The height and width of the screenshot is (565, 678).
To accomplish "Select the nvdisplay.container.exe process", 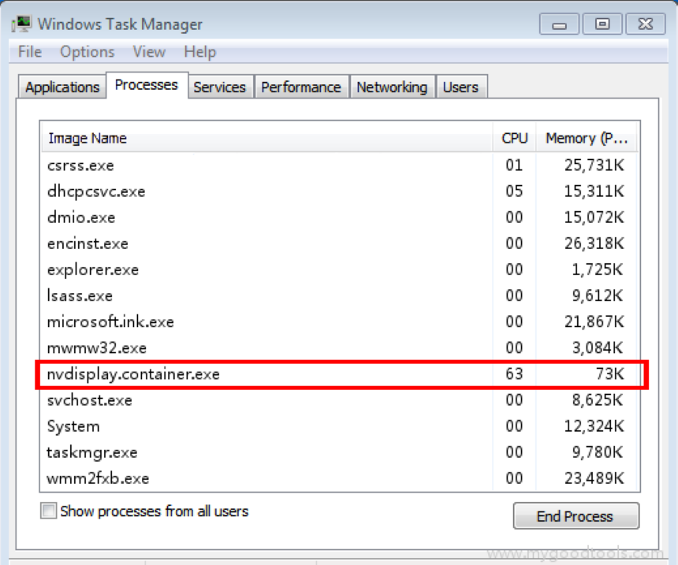I will click(x=340, y=374).
